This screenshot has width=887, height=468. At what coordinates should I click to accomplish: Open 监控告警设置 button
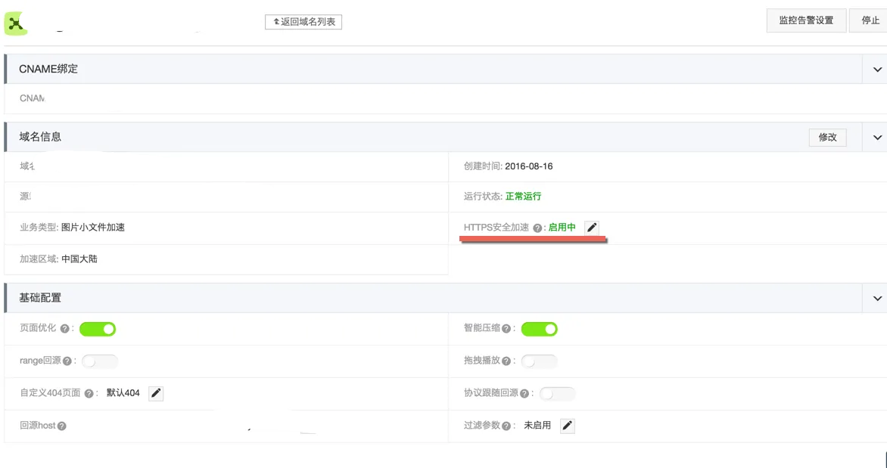click(806, 20)
